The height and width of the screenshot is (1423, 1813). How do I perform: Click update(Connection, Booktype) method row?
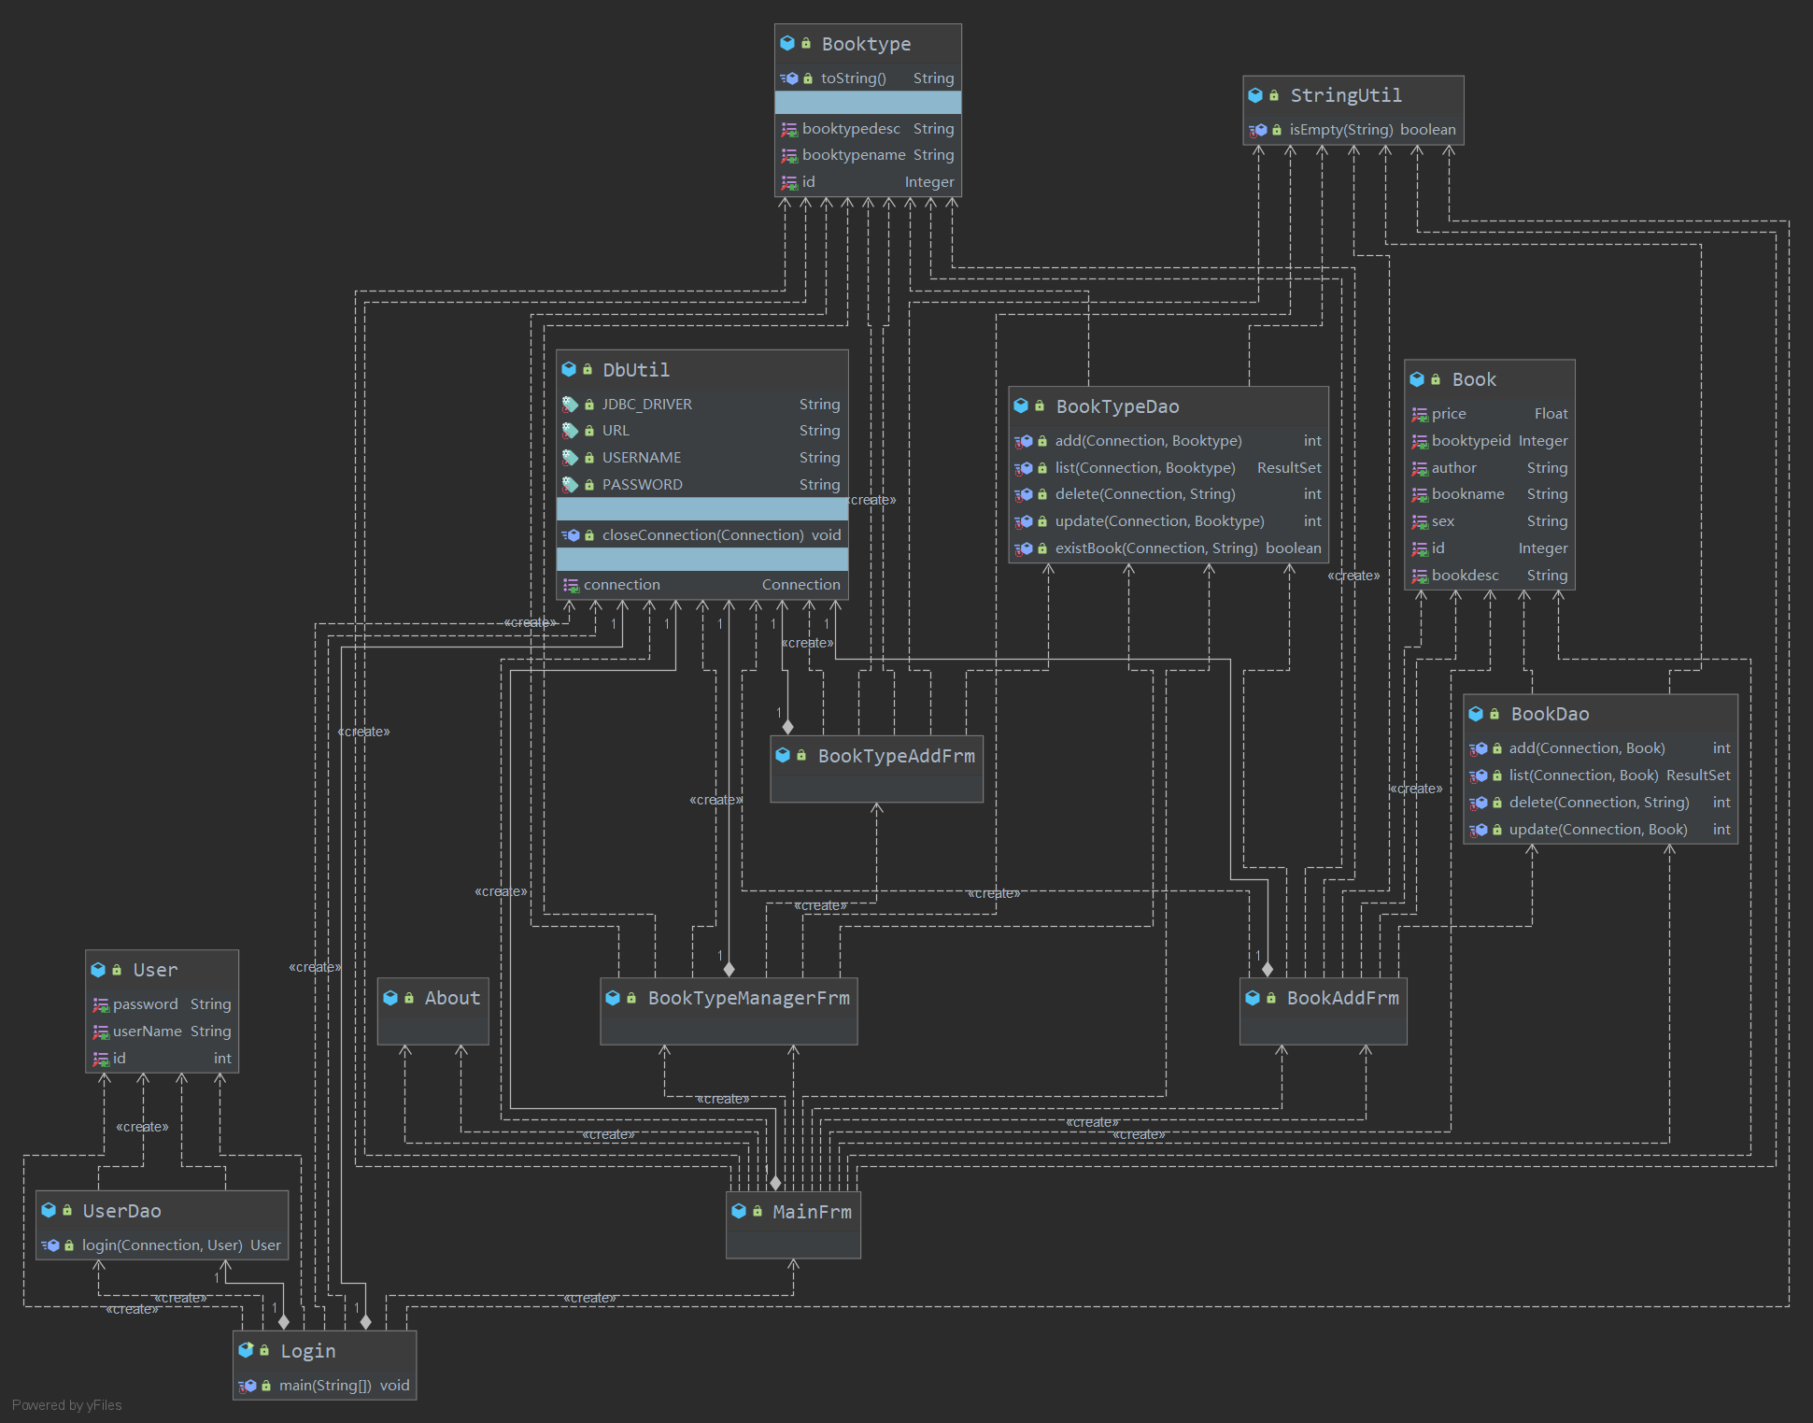click(x=1169, y=521)
